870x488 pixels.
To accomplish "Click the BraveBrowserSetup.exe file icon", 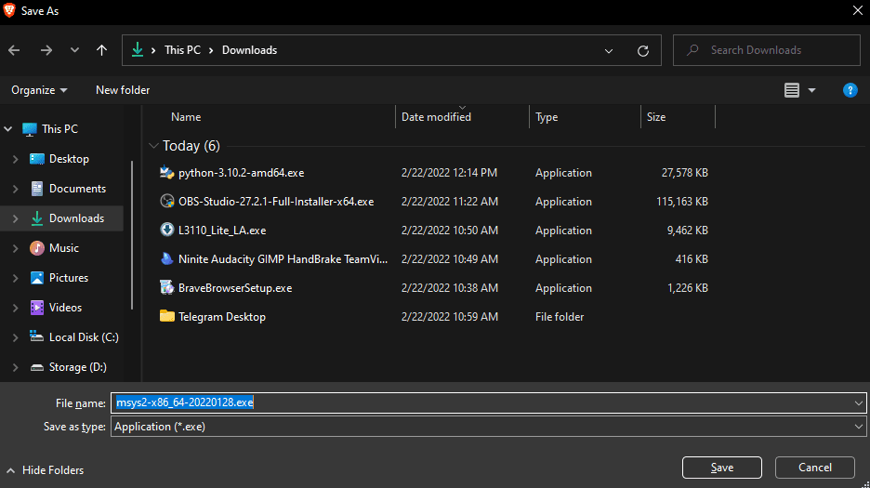I will tap(167, 288).
